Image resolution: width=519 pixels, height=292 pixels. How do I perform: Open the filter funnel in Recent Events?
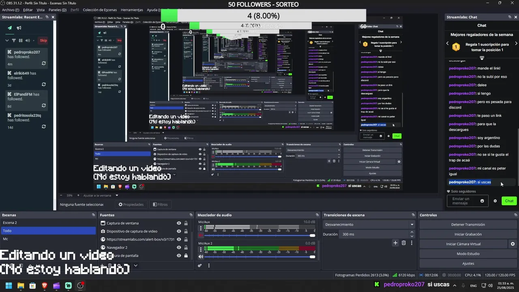(14, 40)
